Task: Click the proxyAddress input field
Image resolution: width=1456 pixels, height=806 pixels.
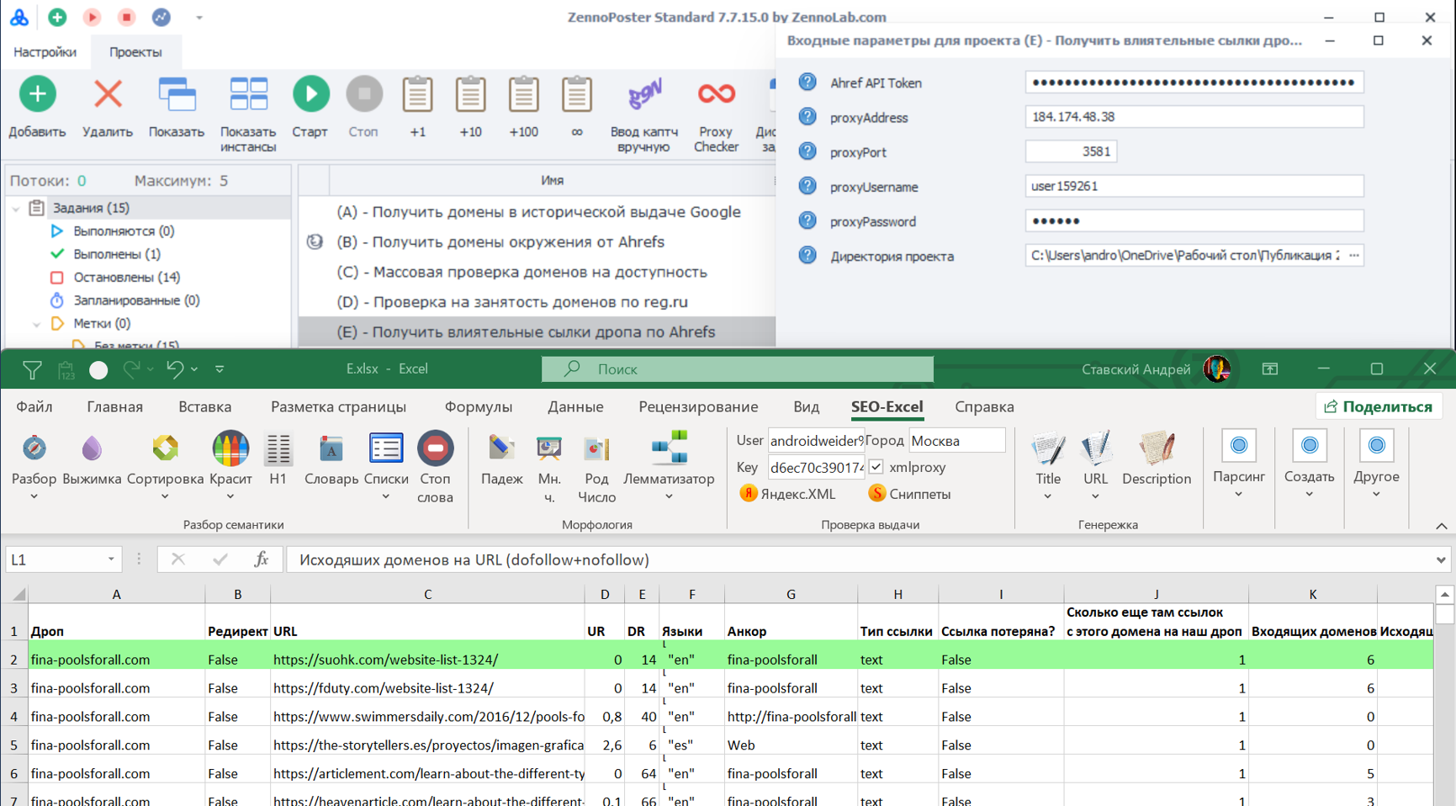Action: (1194, 117)
